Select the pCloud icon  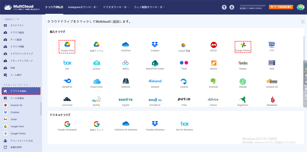pos(96,65)
